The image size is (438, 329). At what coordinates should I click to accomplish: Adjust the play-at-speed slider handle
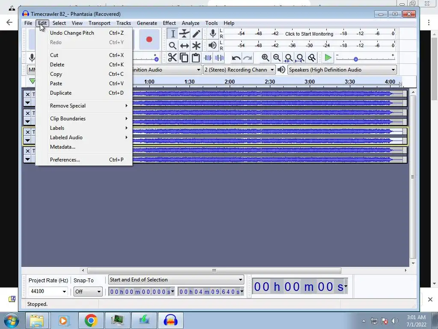(355, 59)
